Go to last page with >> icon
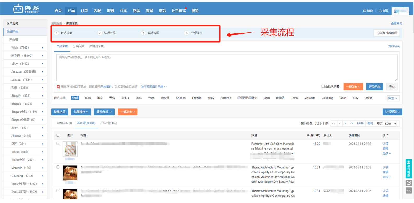The image size is (414, 203). click(351, 123)
